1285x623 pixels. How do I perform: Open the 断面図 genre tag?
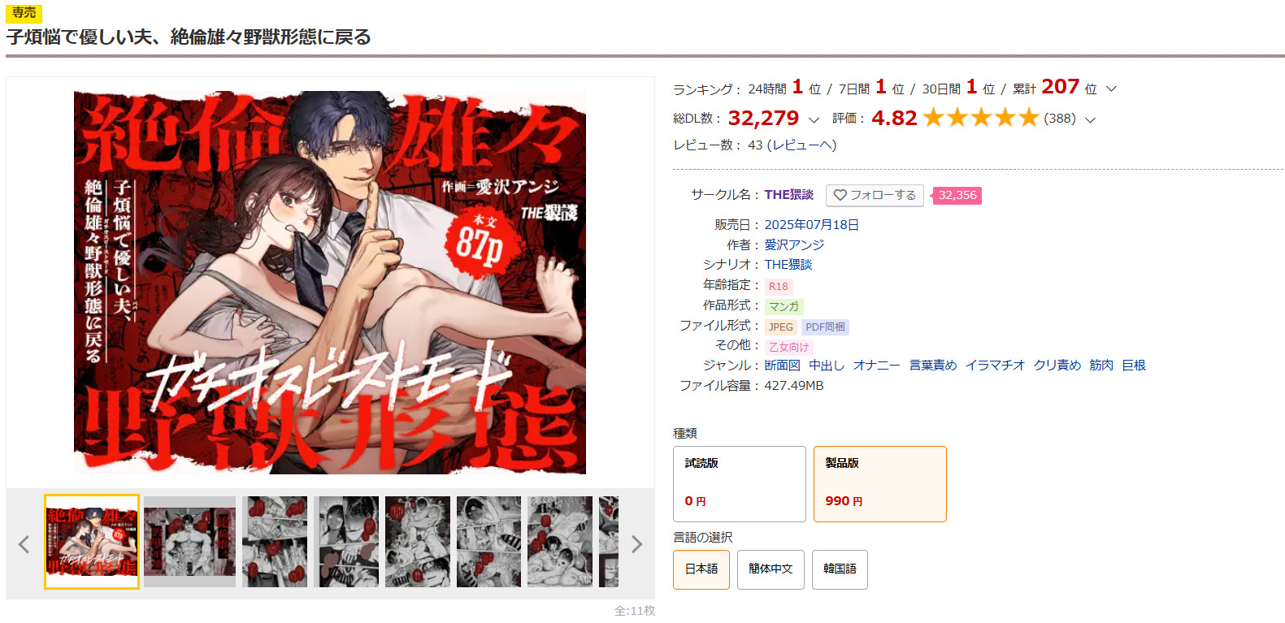[x=782, y=366]
